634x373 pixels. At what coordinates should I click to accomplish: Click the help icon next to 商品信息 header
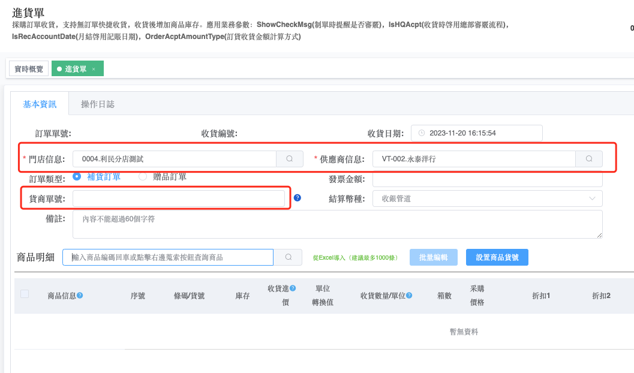point(80,295)
